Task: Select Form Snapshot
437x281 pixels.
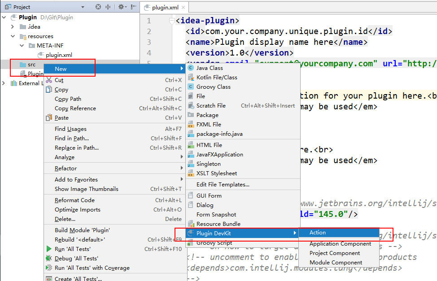Action: point(243,214)
